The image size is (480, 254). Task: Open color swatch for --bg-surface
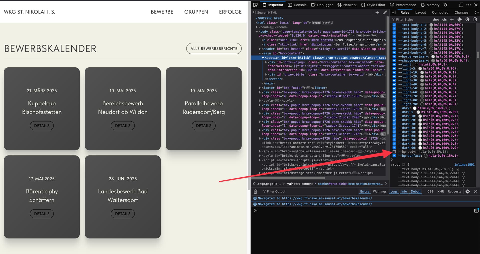click(x=425, y=156)
